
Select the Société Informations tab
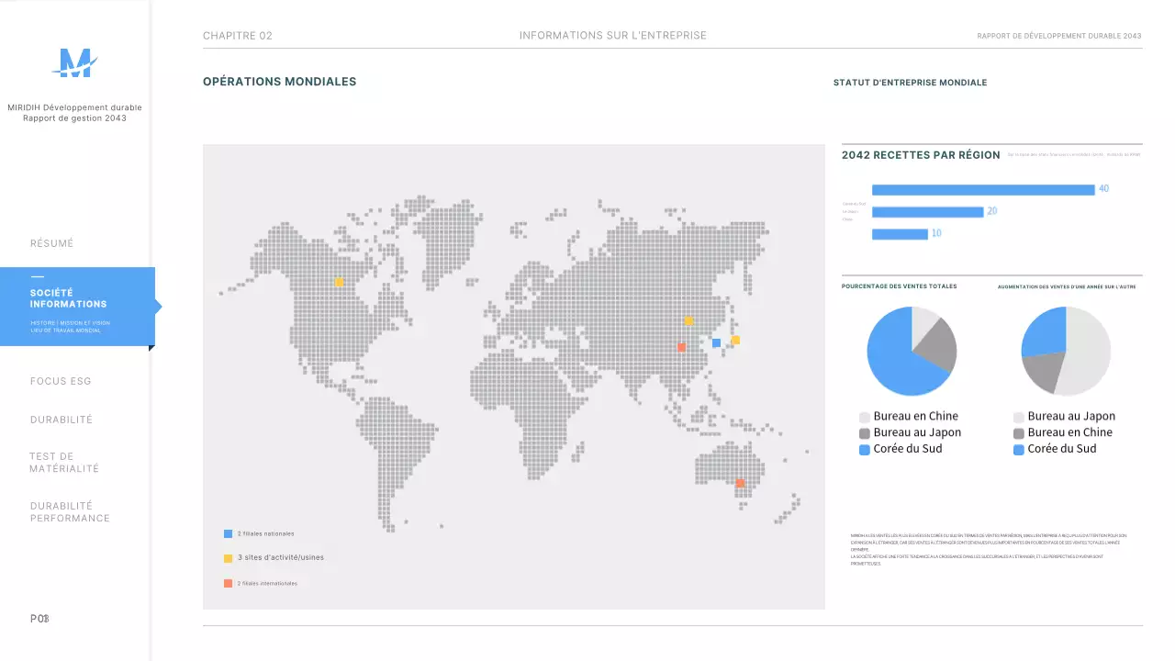click(x=68, y=298)
